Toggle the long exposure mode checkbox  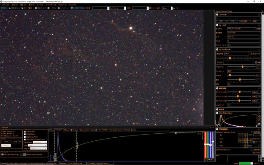point(251,54)
